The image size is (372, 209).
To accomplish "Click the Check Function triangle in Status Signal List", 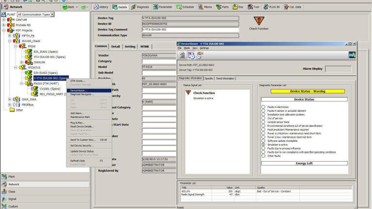I will pyautogui.click(x=188, y=92).
